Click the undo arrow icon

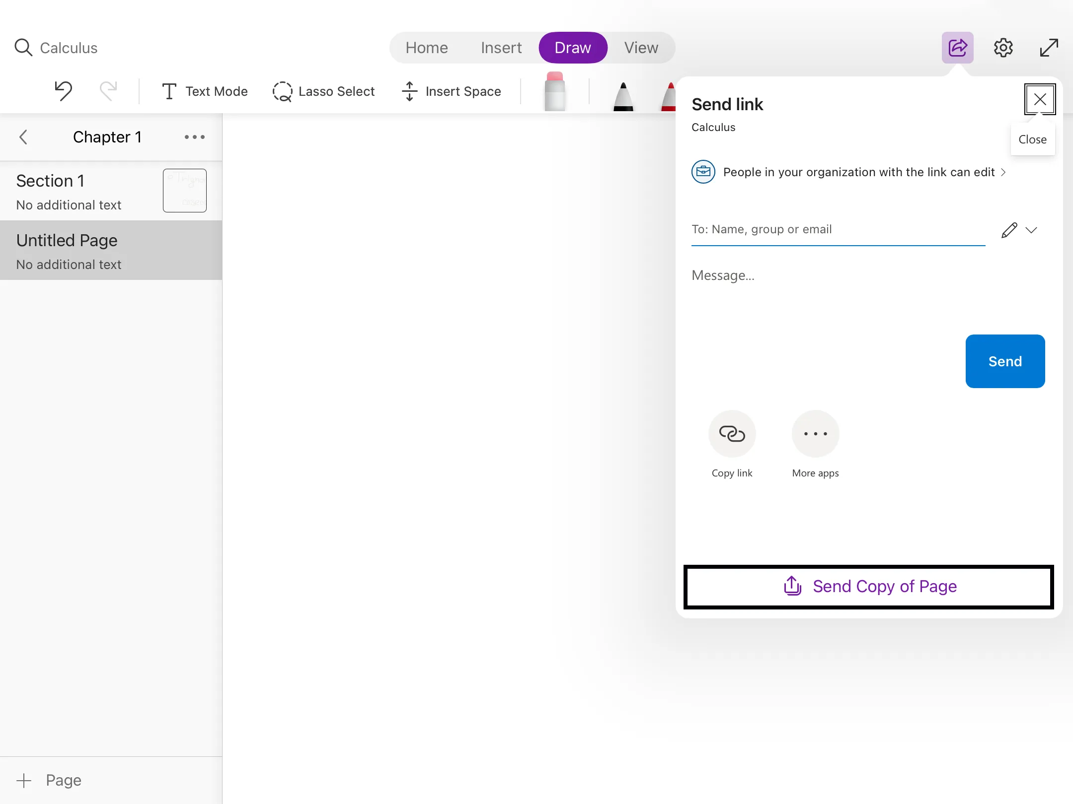[x=64, y=91]
